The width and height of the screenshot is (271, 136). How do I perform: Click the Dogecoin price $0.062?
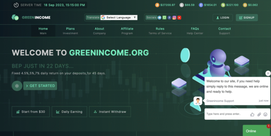[x=253, y=5]
